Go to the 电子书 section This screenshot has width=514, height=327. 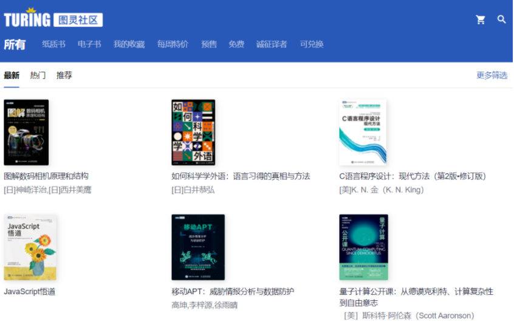point(89,44)
